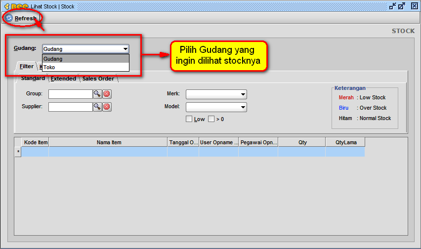Open the Group search magnifier icon
This screenshot has height=249, width=421.
[97, 94]
